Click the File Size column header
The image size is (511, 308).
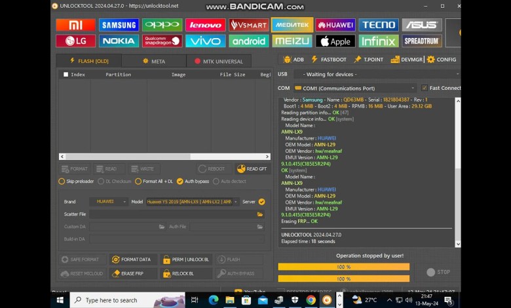tap(233, 75)
